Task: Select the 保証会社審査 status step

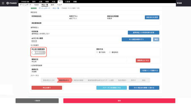Action: (78, 80)
